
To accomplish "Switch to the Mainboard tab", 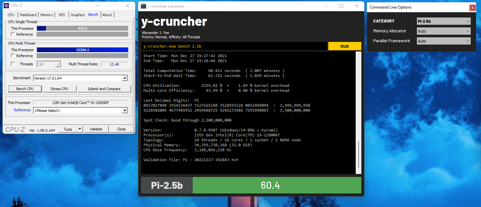I will pyautogui.click(x=28, y=15).
